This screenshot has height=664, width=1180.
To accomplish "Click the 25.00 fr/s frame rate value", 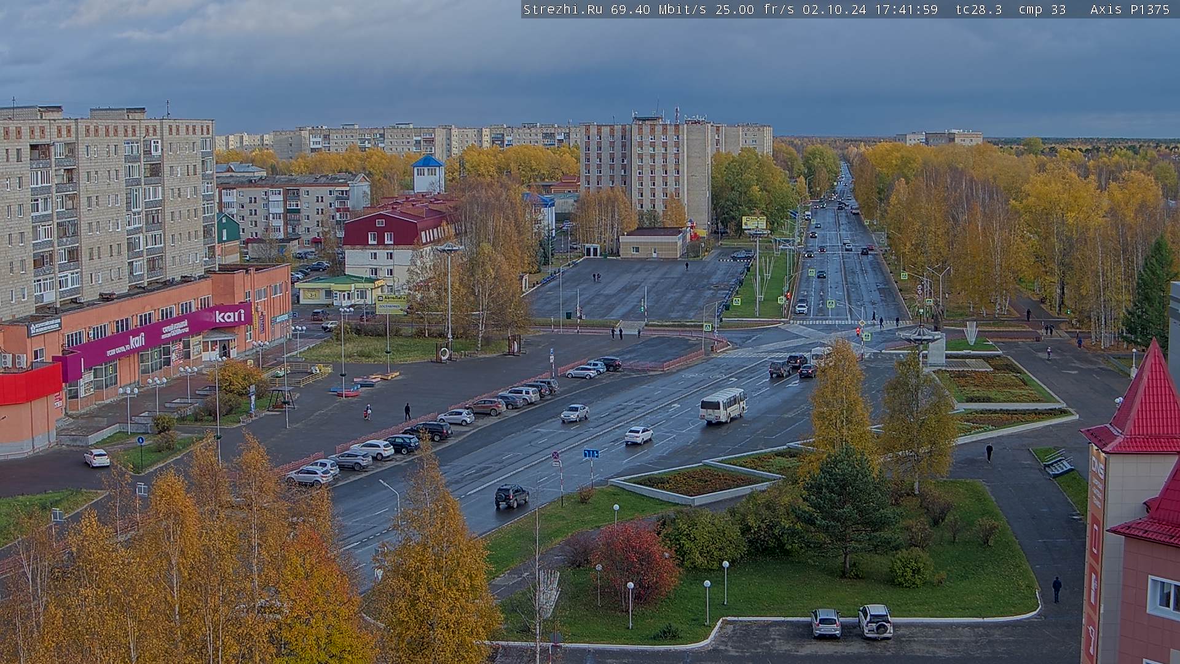I will click(754, 9).
